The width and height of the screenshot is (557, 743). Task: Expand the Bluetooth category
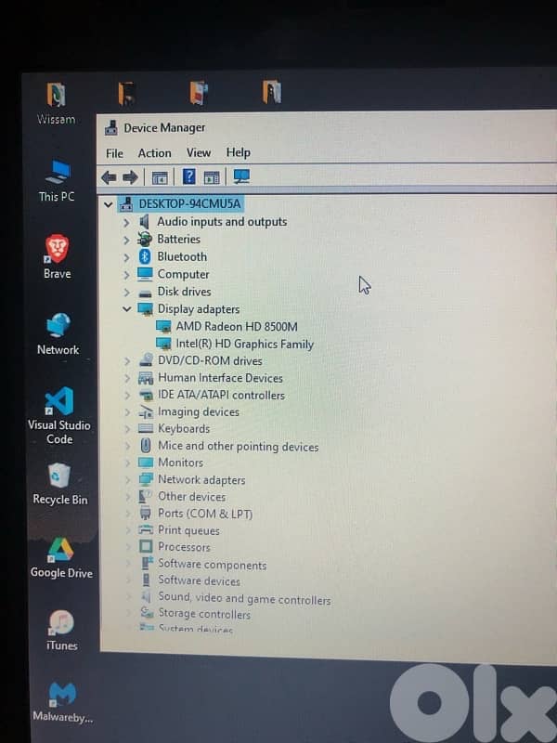(126, 257)
